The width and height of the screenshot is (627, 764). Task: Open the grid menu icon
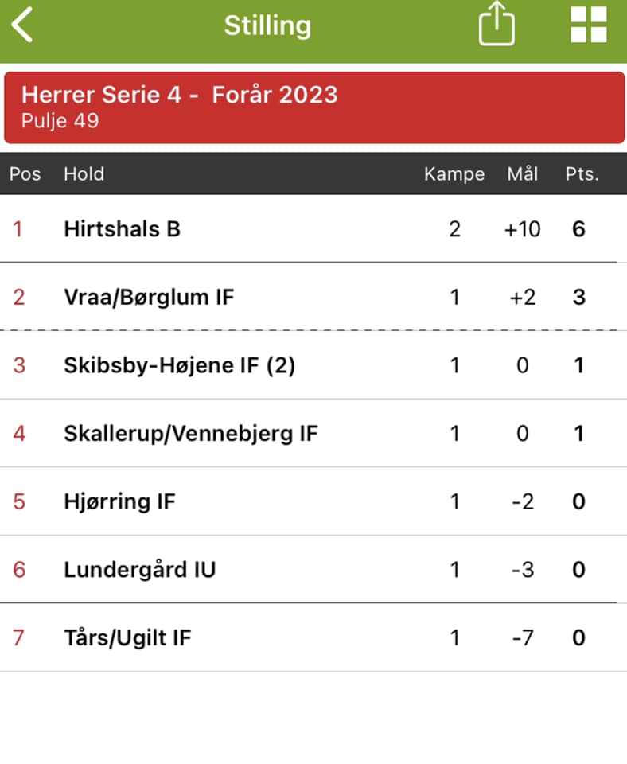[x=589, y=25]
